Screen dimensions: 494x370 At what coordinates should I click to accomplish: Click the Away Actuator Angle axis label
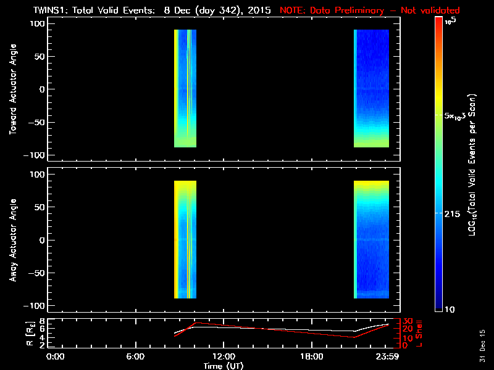tap(13, 239)
